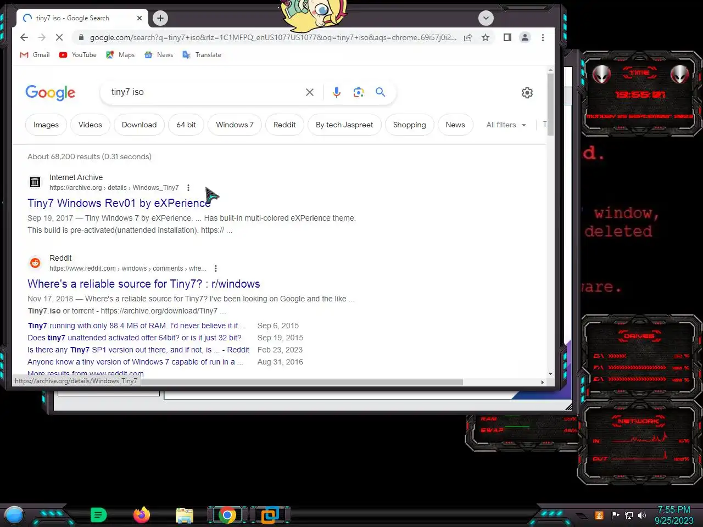The height and width of the screenshot is (527, 703).
Task: Open the Gmail bookmark
Action: point(35,55)
